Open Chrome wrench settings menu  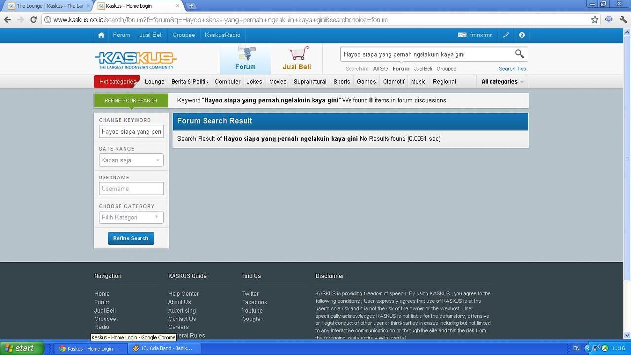[x=623, y=20]
